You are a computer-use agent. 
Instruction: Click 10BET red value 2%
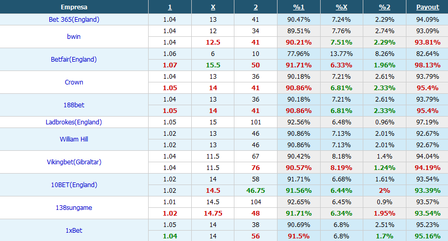click(x=384, y=191)
